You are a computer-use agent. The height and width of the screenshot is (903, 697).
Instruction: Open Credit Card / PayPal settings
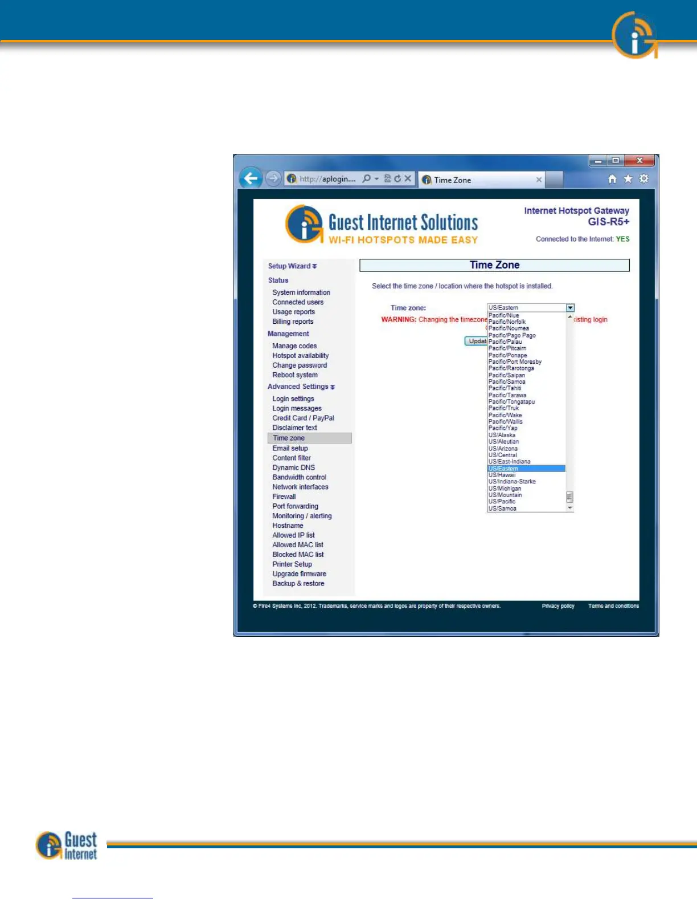click(304, 418)
